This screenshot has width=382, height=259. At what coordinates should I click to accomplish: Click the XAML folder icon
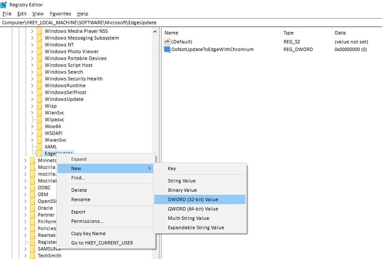(x=39, y=147)
